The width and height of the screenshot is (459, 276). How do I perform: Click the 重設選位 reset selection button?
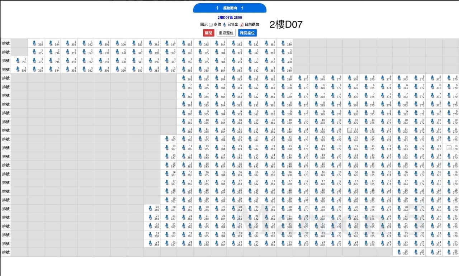tap(226, 33)
